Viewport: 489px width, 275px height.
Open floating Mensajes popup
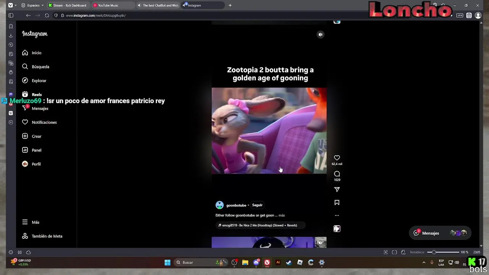pos(440,233)
